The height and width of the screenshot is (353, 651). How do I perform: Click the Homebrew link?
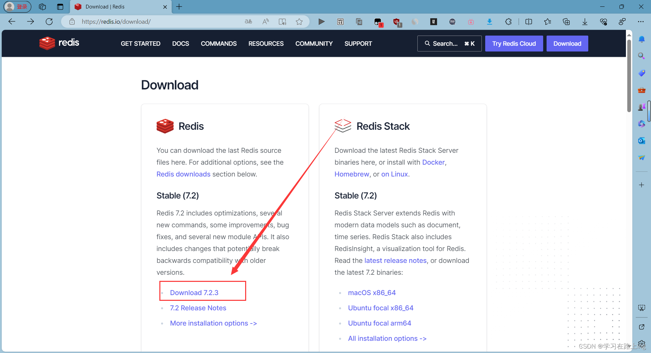coord(352,174)
